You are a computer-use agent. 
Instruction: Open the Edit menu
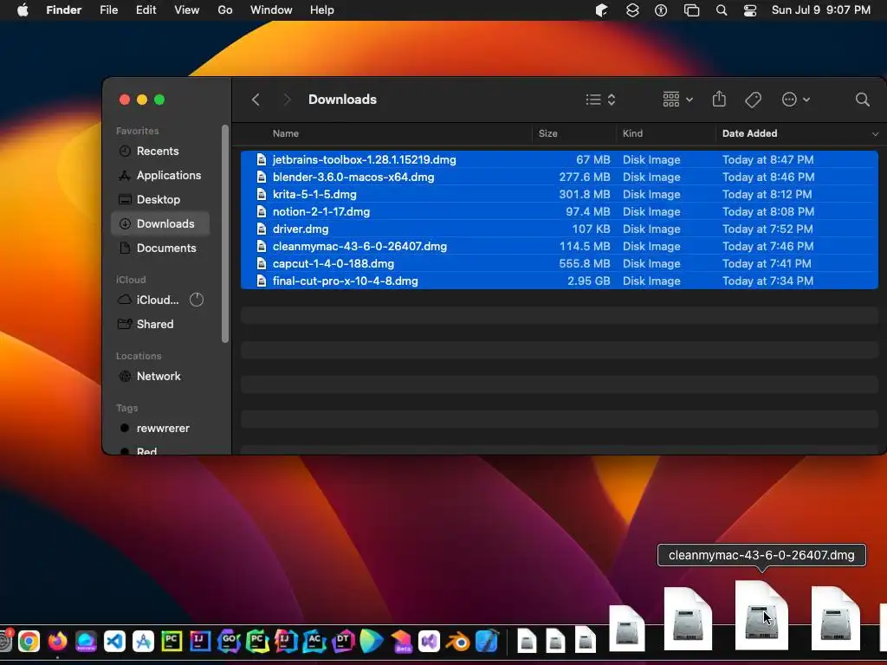(146, 10)
